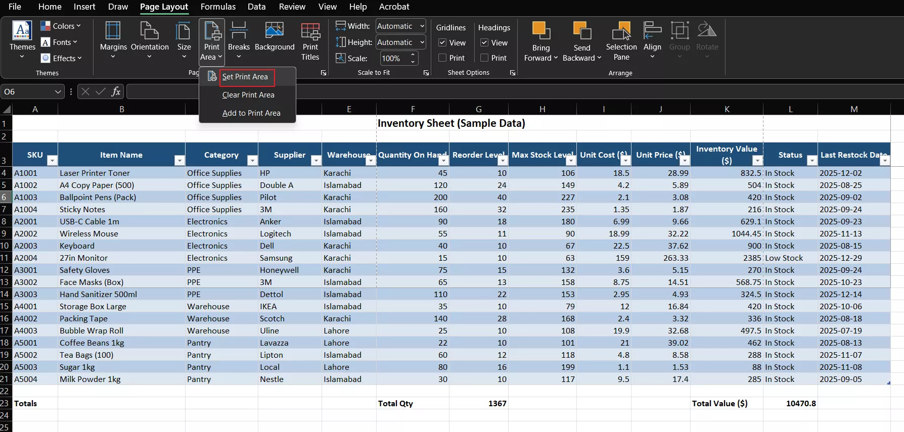Expand the Width Automatic dropdown
The image size is (904, 432).
tap(422, 26)
